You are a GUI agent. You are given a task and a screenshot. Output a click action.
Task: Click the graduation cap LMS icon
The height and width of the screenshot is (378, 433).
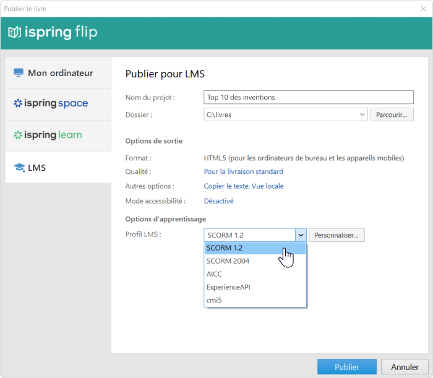pyautogui.click(x=20, y=167)
